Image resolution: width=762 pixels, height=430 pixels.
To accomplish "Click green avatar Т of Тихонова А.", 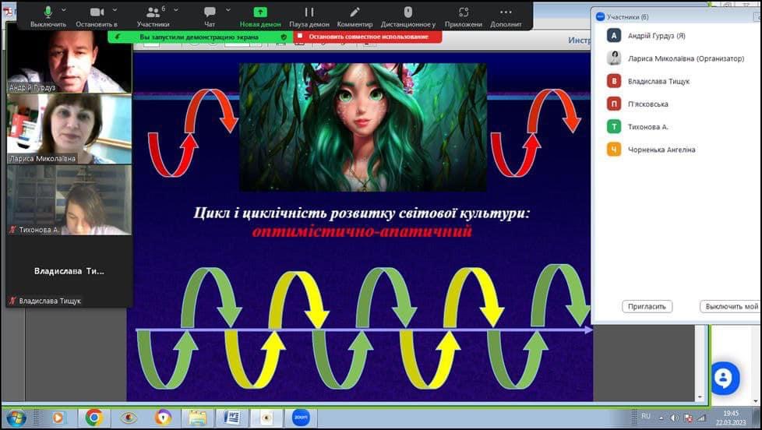I will (614, 127).
